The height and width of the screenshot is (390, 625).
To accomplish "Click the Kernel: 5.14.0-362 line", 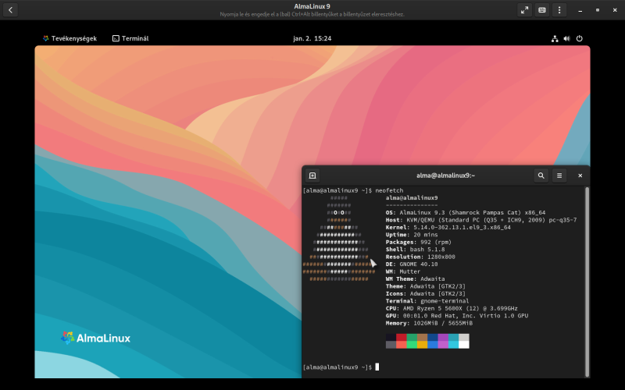I will pos(448,227).
